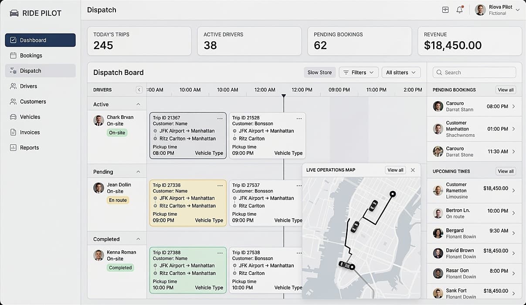Viewport: 526px width, 305px height.
Task: Collapse the Drivers column with the arrow
Action: pos(139,90)
